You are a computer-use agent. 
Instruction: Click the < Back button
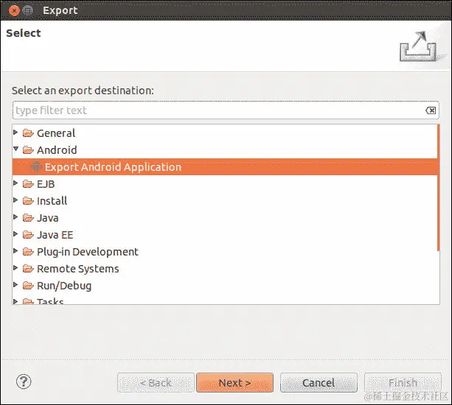click(156, 383)
